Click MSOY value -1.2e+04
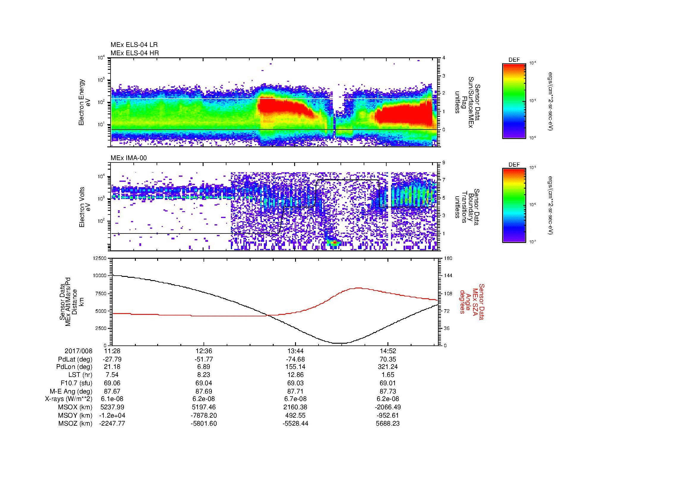 (112, 415)
